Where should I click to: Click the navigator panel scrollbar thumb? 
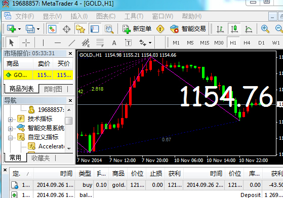68,121
